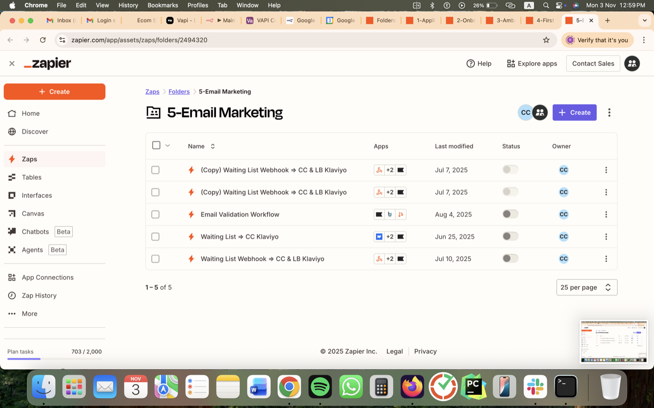Screen dimensions: 654x408
Task: Open Chrome tab list dropdown arrow
Action: [x=644, y=20]
